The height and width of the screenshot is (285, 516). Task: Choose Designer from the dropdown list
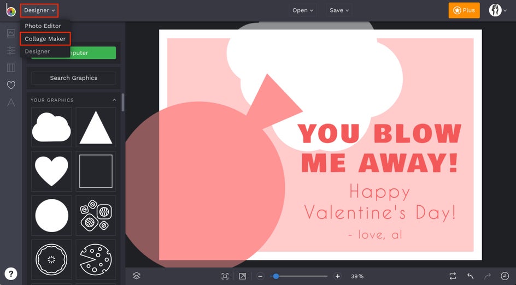click(x=37, y=51)
